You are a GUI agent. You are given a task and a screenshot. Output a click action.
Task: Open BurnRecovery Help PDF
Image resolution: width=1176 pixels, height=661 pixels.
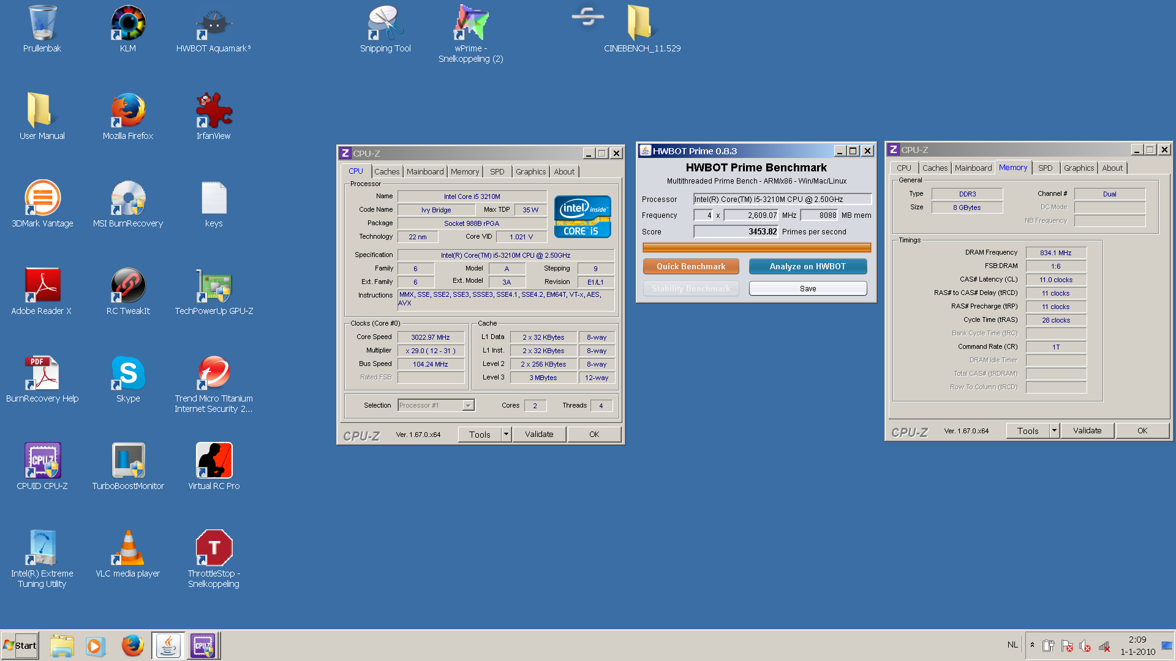pos(42,379)
